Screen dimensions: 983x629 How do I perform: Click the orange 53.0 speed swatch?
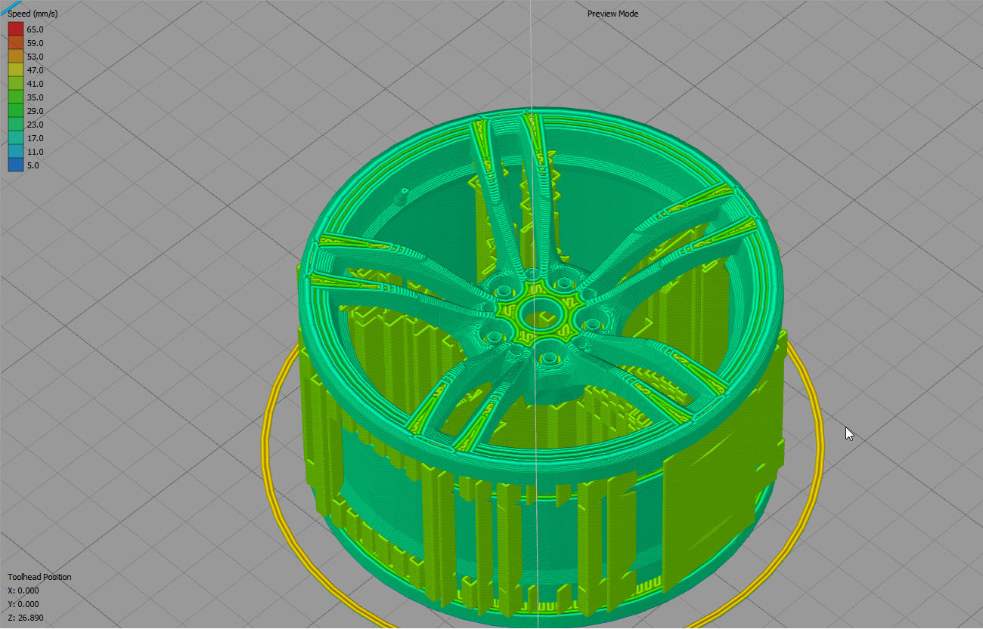pyautogui.click(x=16, y=57)
